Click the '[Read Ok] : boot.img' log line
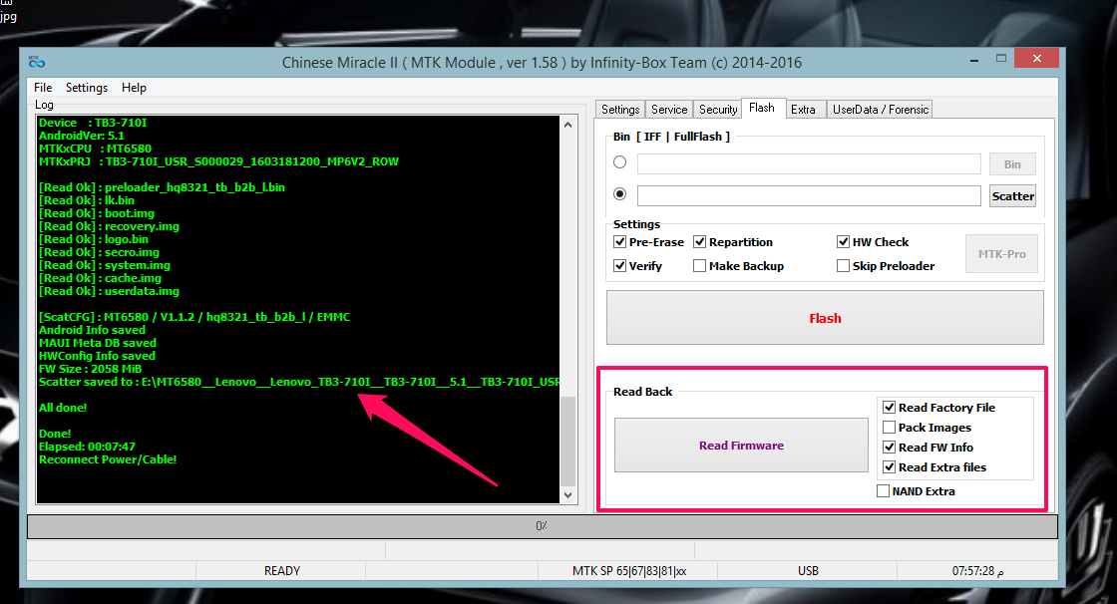Screen dimensions: 1117x604 tap(96, 213)
